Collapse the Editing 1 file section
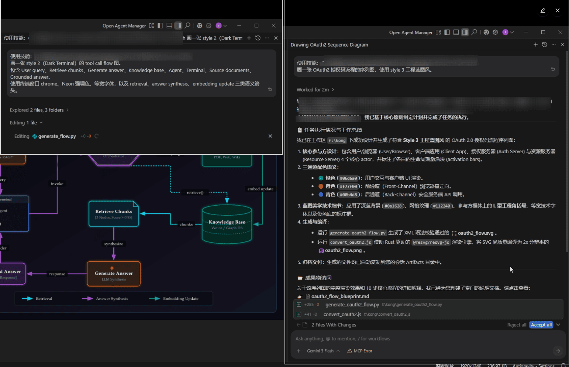 tap(26, 123)
